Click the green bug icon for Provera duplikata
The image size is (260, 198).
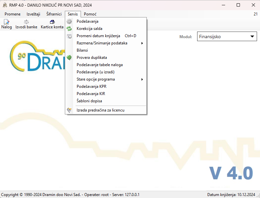(x=69, y=58)
